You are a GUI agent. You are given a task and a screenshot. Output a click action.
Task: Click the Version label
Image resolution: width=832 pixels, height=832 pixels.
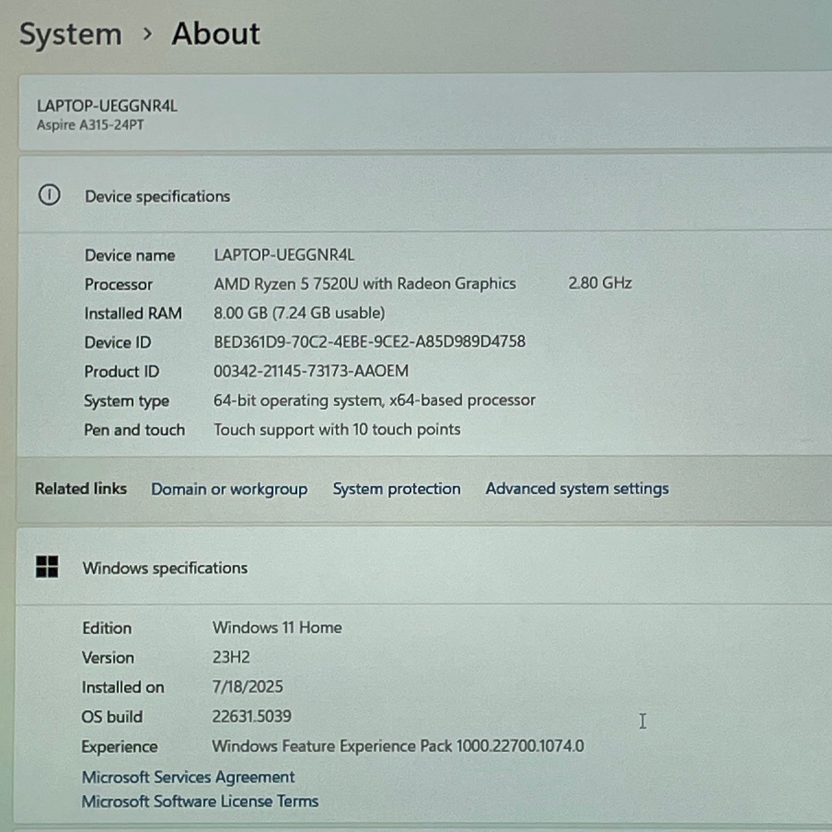point(108,658)
